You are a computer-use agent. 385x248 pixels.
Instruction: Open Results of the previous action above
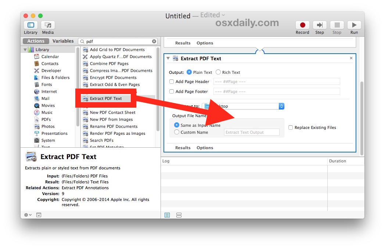[x=183, y=43]
